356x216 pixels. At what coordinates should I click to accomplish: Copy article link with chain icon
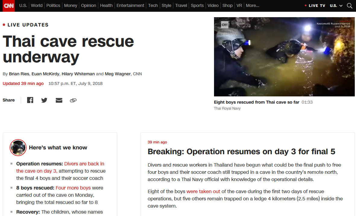pos(73,100)
